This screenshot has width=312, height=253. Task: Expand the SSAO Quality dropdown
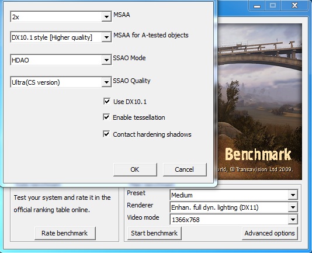(x=61, y=82)
